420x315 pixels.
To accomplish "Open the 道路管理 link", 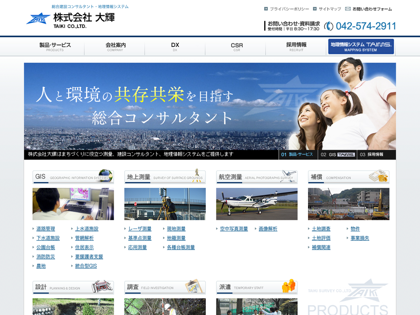I will pos(45,229).
